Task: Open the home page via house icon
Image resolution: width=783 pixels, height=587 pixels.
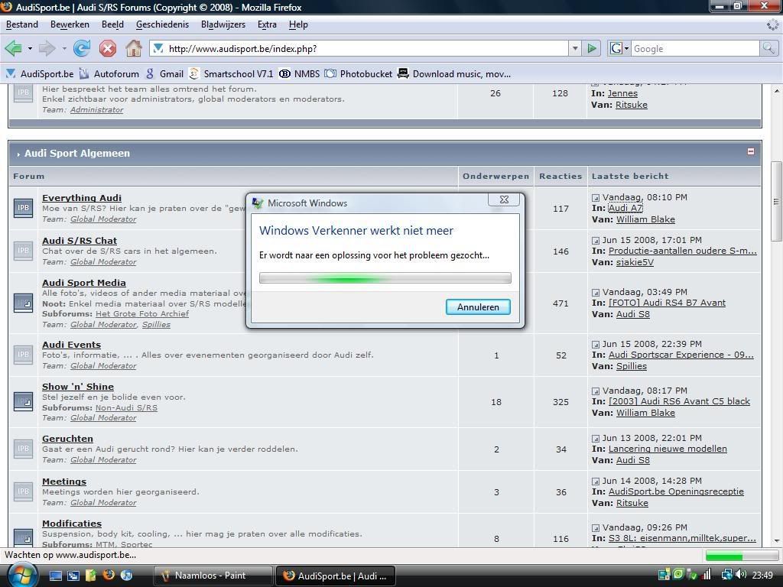Action: (133, 48)
